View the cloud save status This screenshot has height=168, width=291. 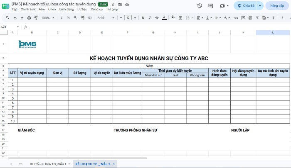[x=127, y=4]
